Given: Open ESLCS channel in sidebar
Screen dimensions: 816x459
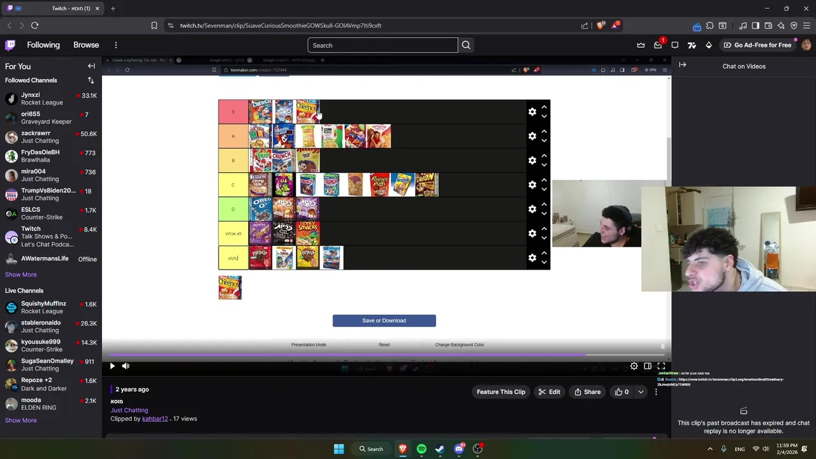Looking at the screenshot, I should pos(51,214).
